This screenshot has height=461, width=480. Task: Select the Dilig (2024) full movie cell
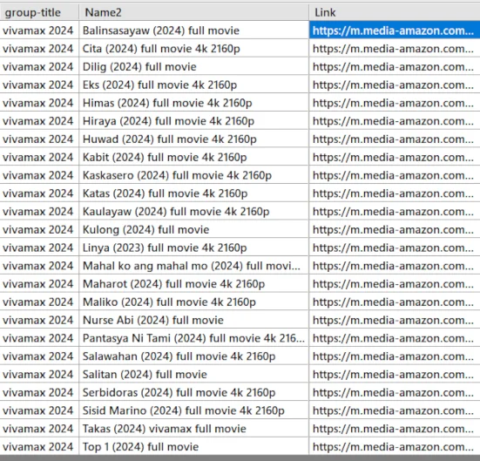(193, 66)
